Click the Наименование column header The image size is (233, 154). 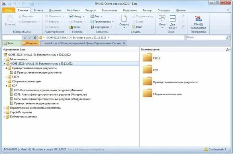(x=150, y=49)
